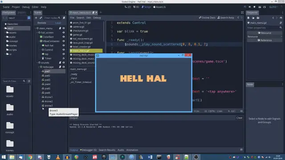Open the Scene menu
The height and width of the screenshot is (160, 285).
(6, 7)
